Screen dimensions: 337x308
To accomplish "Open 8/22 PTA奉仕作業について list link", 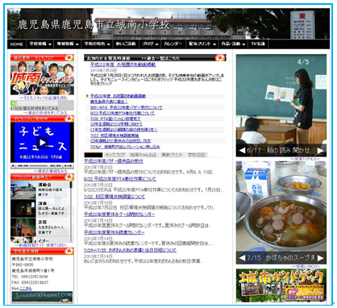I will (x=123, y=113).
